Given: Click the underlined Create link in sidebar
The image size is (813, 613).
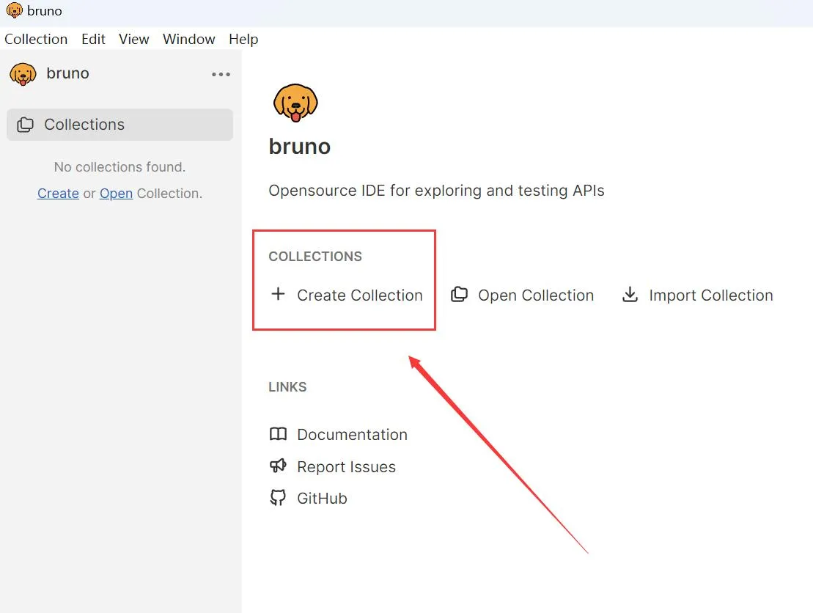Looking at the screenshot, I should tap(58, 194).
